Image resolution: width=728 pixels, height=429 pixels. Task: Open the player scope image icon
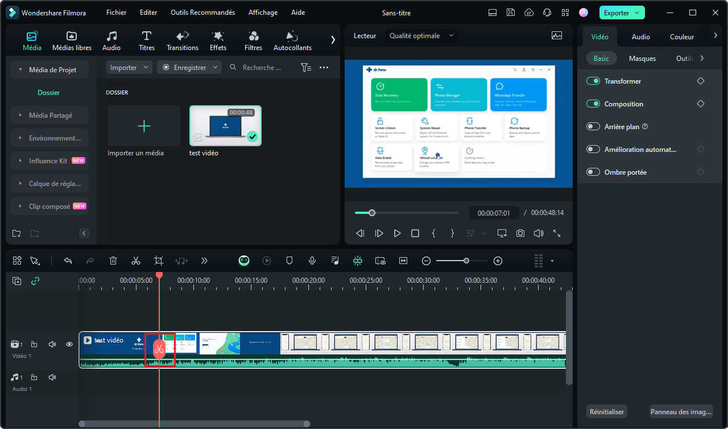tap(557, 35)
